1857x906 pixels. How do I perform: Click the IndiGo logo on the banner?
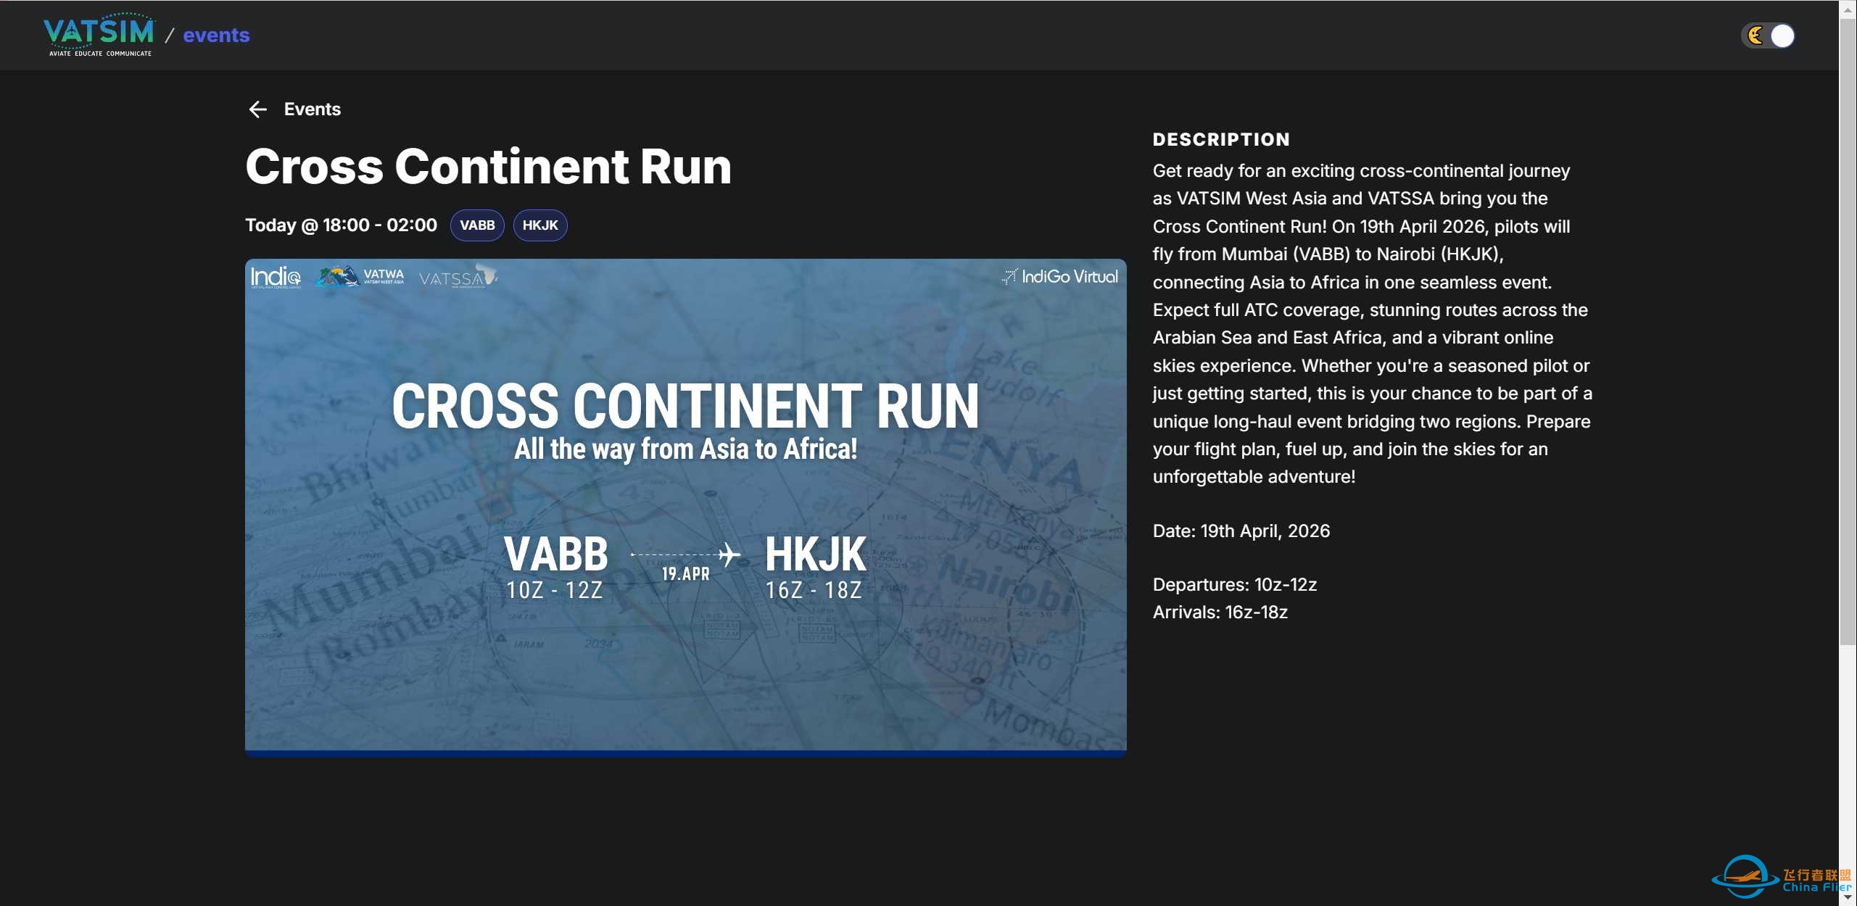click(x=276, y=277)
